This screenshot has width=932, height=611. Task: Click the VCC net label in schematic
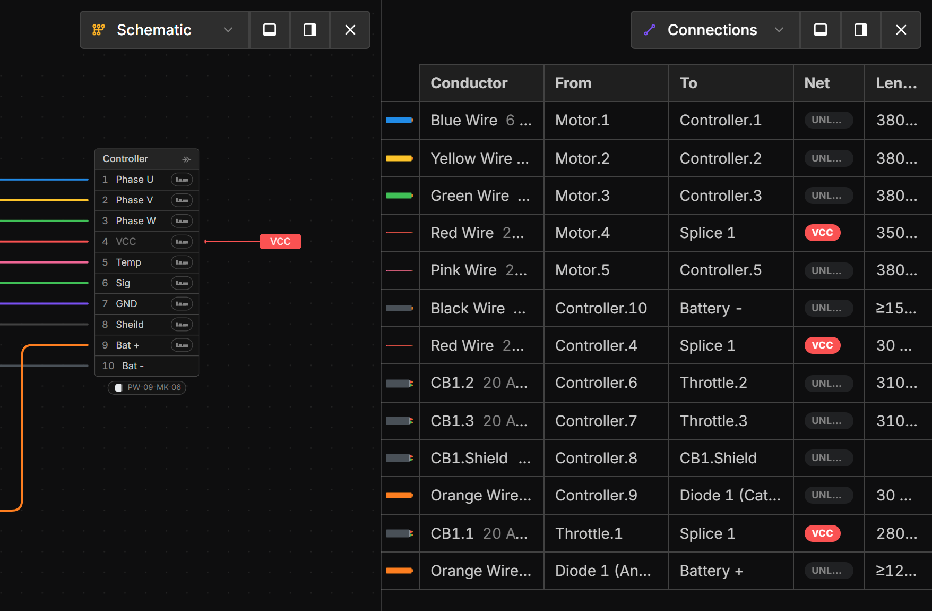(x=280, y=242)
